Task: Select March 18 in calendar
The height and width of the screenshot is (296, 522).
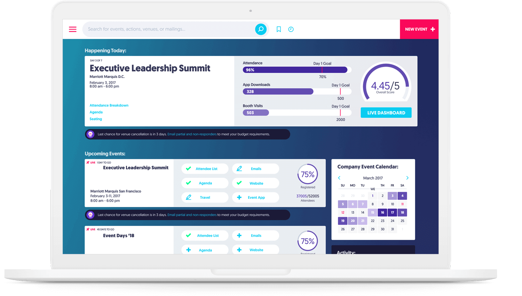Action: click(x=402, y=212)
